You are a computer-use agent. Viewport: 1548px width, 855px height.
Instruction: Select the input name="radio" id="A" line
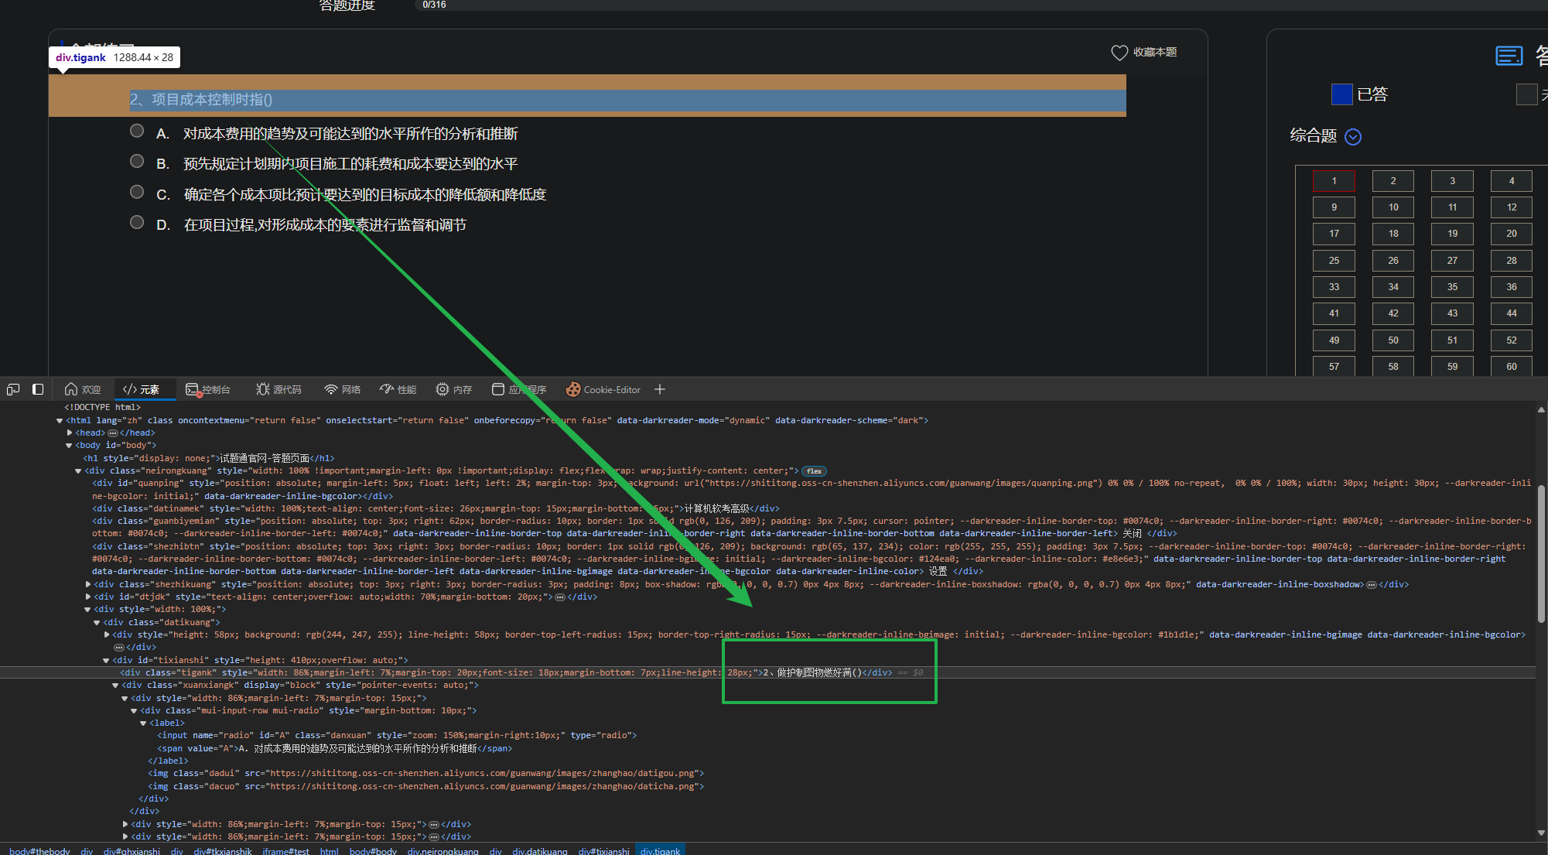click(x=397, y=736)
